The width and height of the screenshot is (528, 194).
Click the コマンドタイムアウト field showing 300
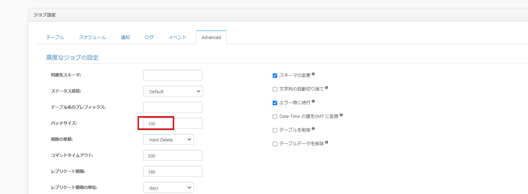[x=173, y=155]
